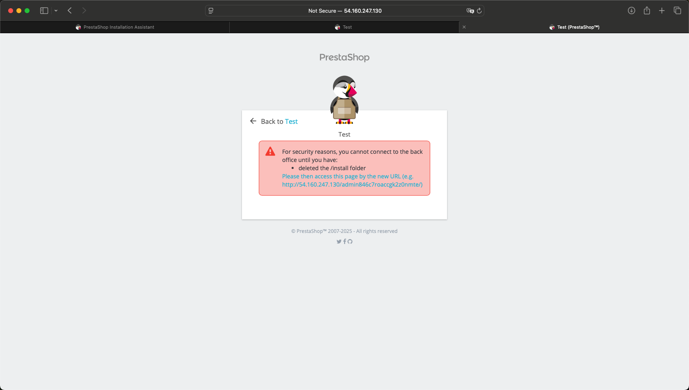
Task: Click the copyright text PrestaShop™ 2007-2025
Action: tap(344, 231)
